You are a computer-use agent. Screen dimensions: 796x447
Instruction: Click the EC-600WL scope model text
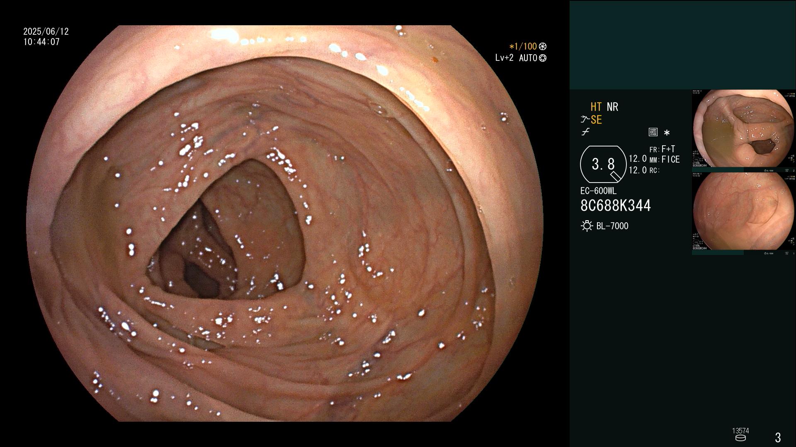click(x=598, y=191)
